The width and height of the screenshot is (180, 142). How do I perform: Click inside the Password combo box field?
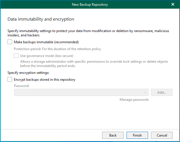78,92
